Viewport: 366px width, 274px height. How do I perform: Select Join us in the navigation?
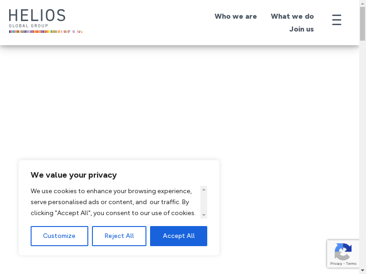pyautogui.click(x=301, y=29)
